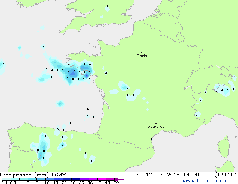Click the 18.00 UTC time text
The width and height of the screenshot is (238, 184).
pos(197,175)
